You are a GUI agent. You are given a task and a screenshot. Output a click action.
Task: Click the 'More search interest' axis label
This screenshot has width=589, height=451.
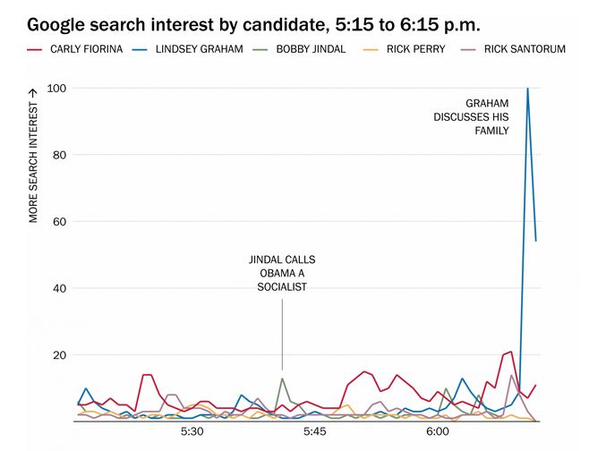[x=34, y=155]
